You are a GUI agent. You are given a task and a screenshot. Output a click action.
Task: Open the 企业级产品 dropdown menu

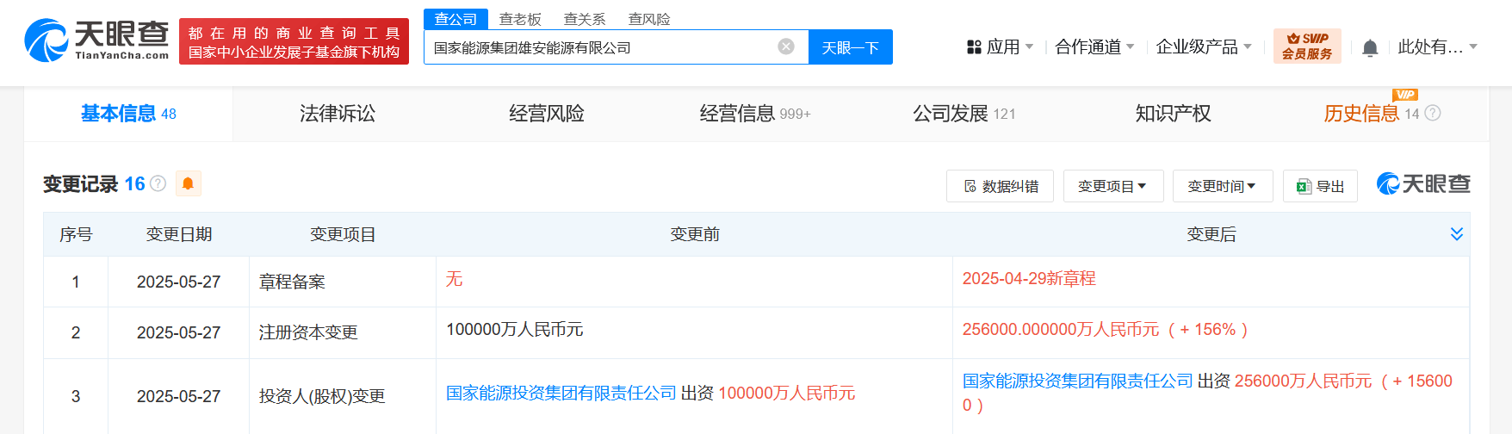tap(1204, 46)
